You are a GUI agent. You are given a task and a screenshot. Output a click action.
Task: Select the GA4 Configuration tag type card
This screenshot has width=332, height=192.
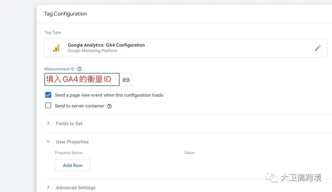(x=185, y=48)
